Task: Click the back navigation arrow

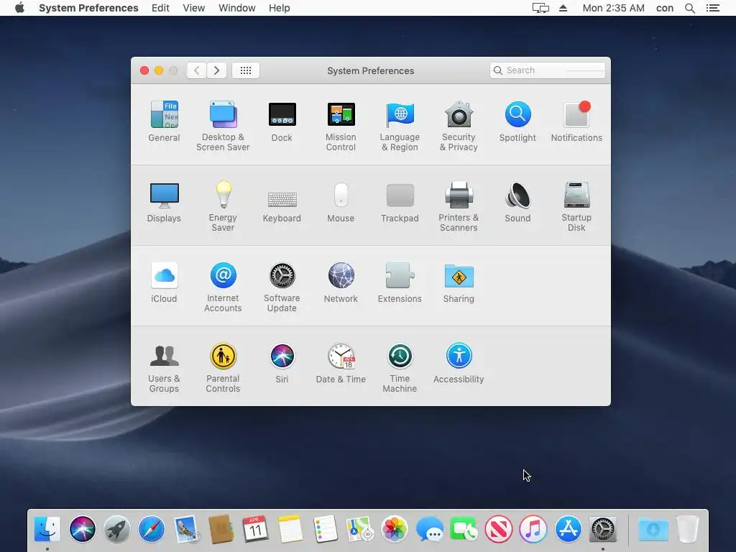Action: 197,70
